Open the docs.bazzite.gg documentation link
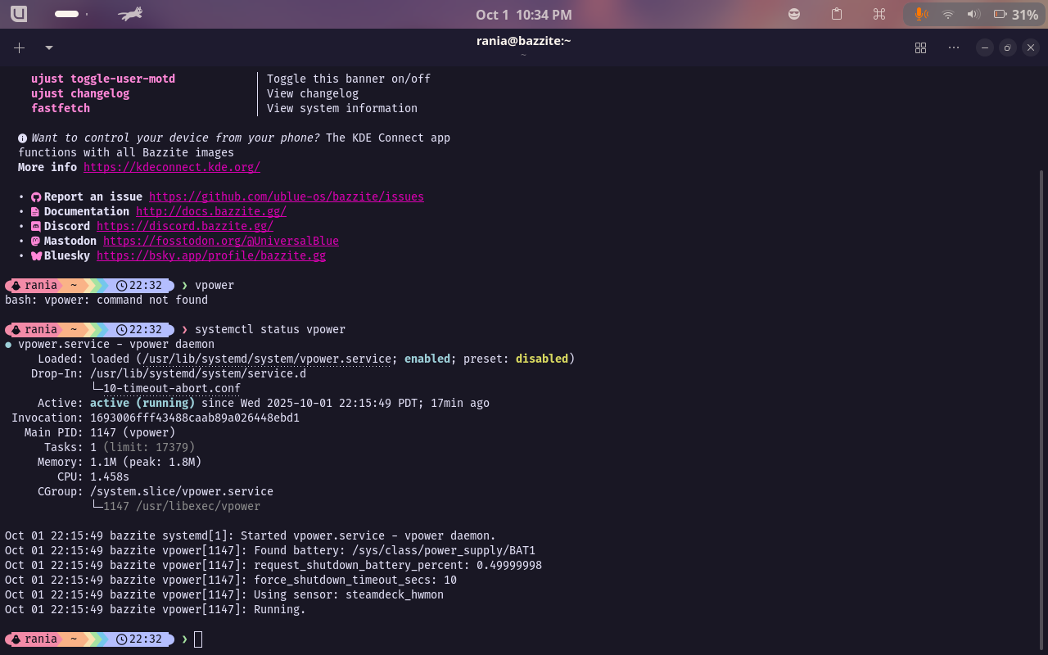 coord(211,211)
